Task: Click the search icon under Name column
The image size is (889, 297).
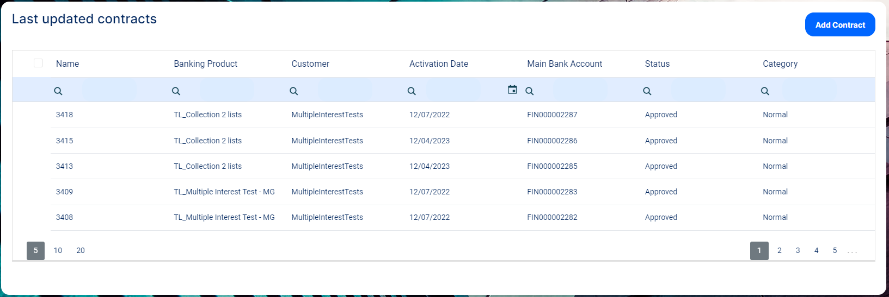Action: 58,91
